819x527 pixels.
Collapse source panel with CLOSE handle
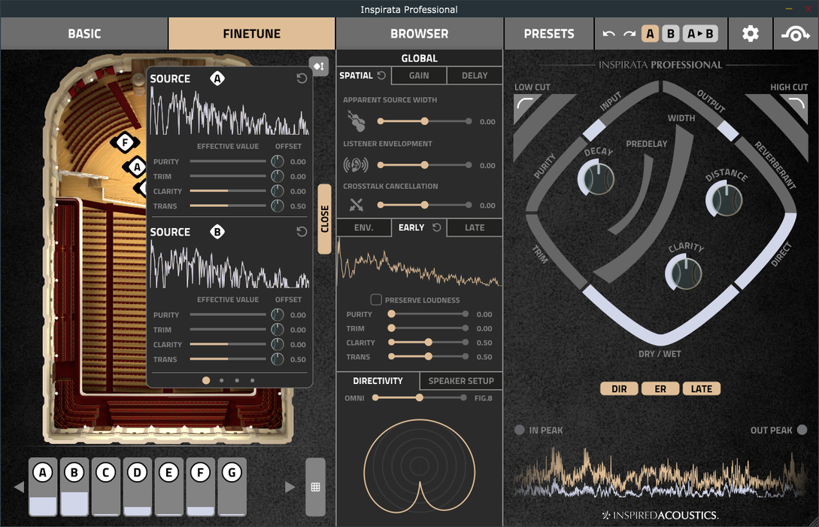click(324, 219)
